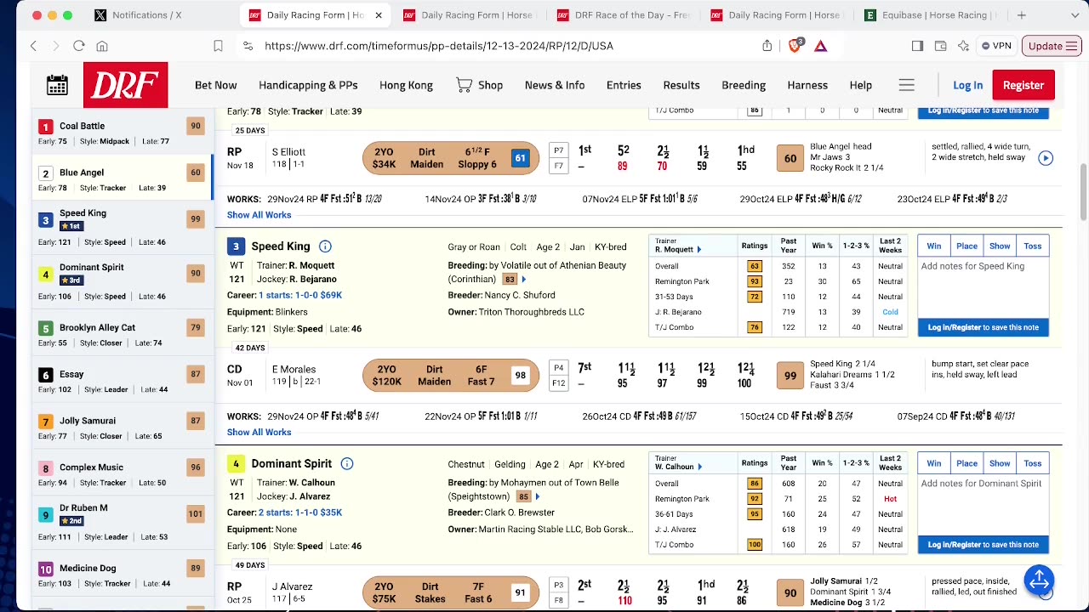Select Toss for Dominant Spirit
The image size is (1089, 612).
pos(1033,463)
